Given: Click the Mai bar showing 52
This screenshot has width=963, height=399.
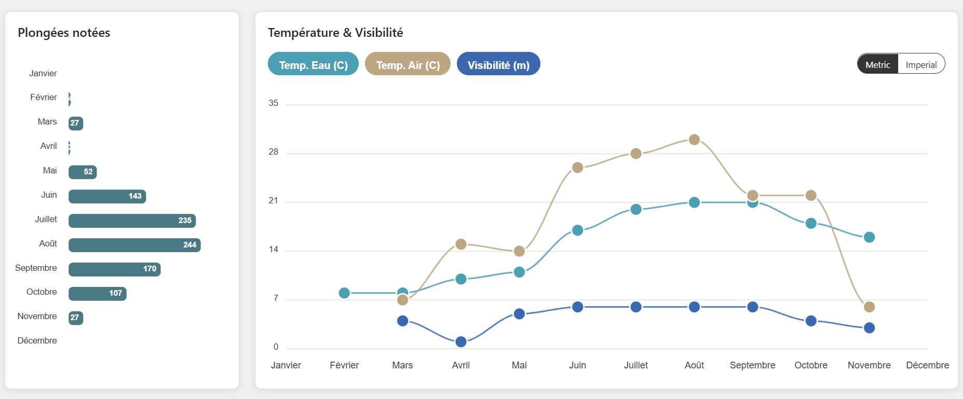Looking at the screenshot, I should pos(83,172).
